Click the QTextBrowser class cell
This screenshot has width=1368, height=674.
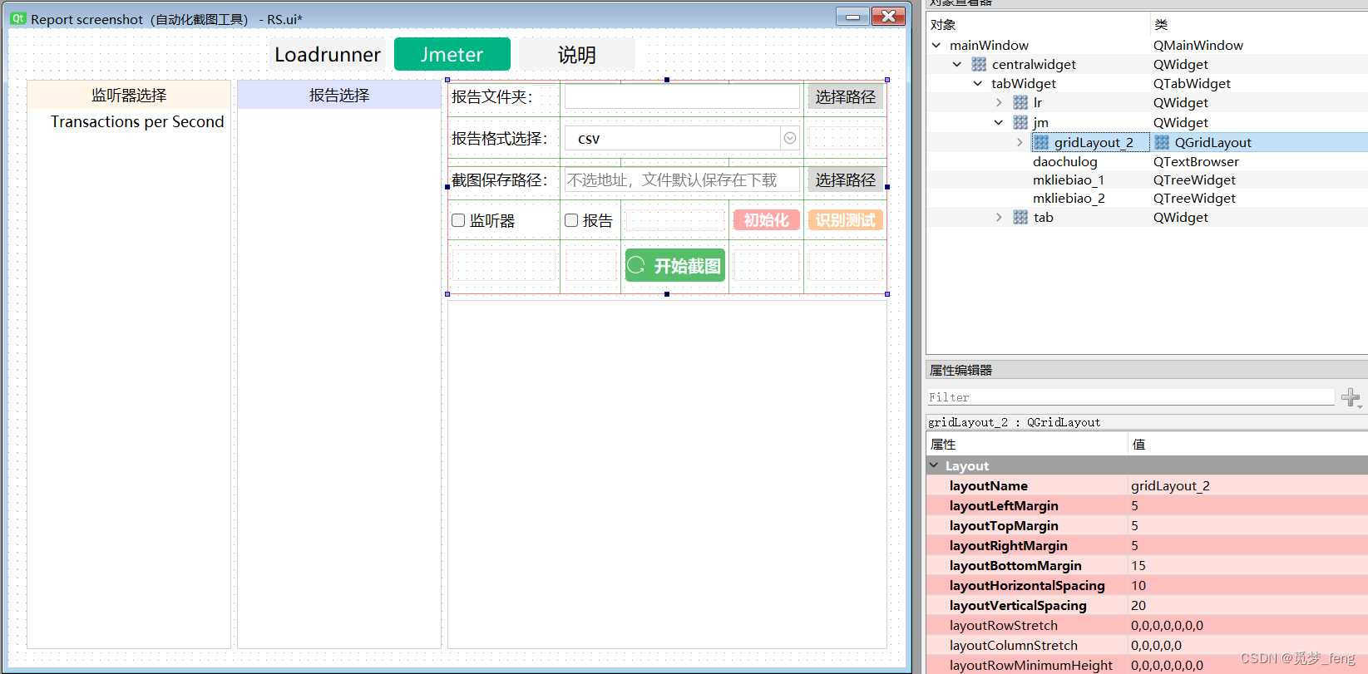click(1196, 161)
